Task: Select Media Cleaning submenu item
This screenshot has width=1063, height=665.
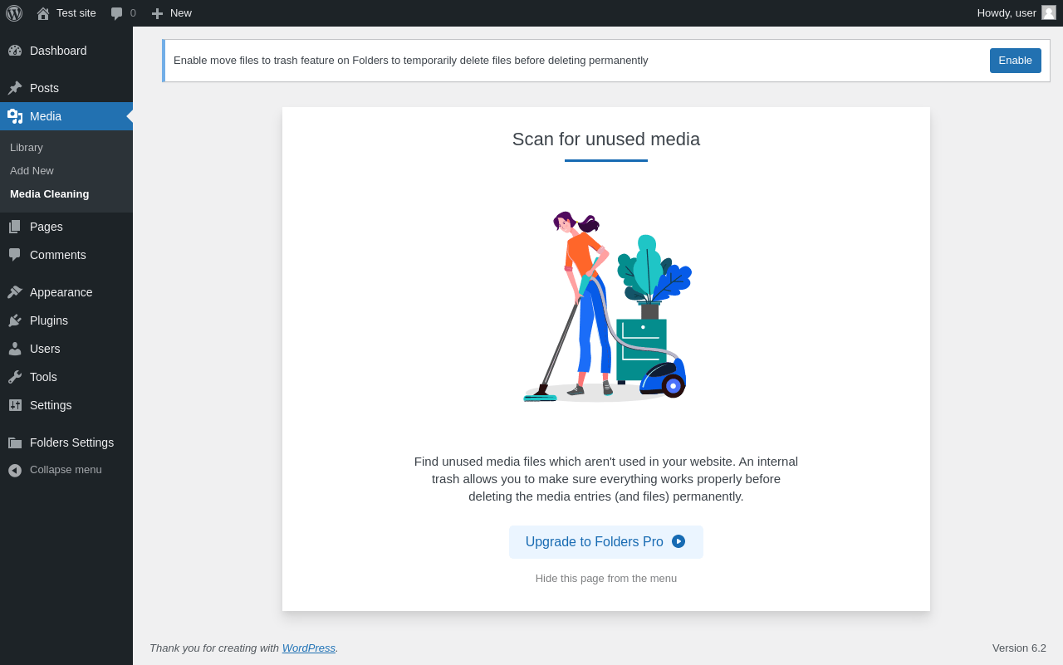Action: tap(49, 193)
